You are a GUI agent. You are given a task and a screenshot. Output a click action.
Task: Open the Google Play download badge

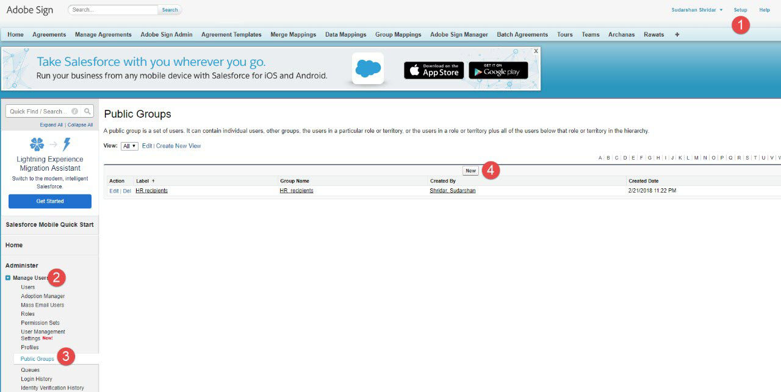(x=498, y=70)
